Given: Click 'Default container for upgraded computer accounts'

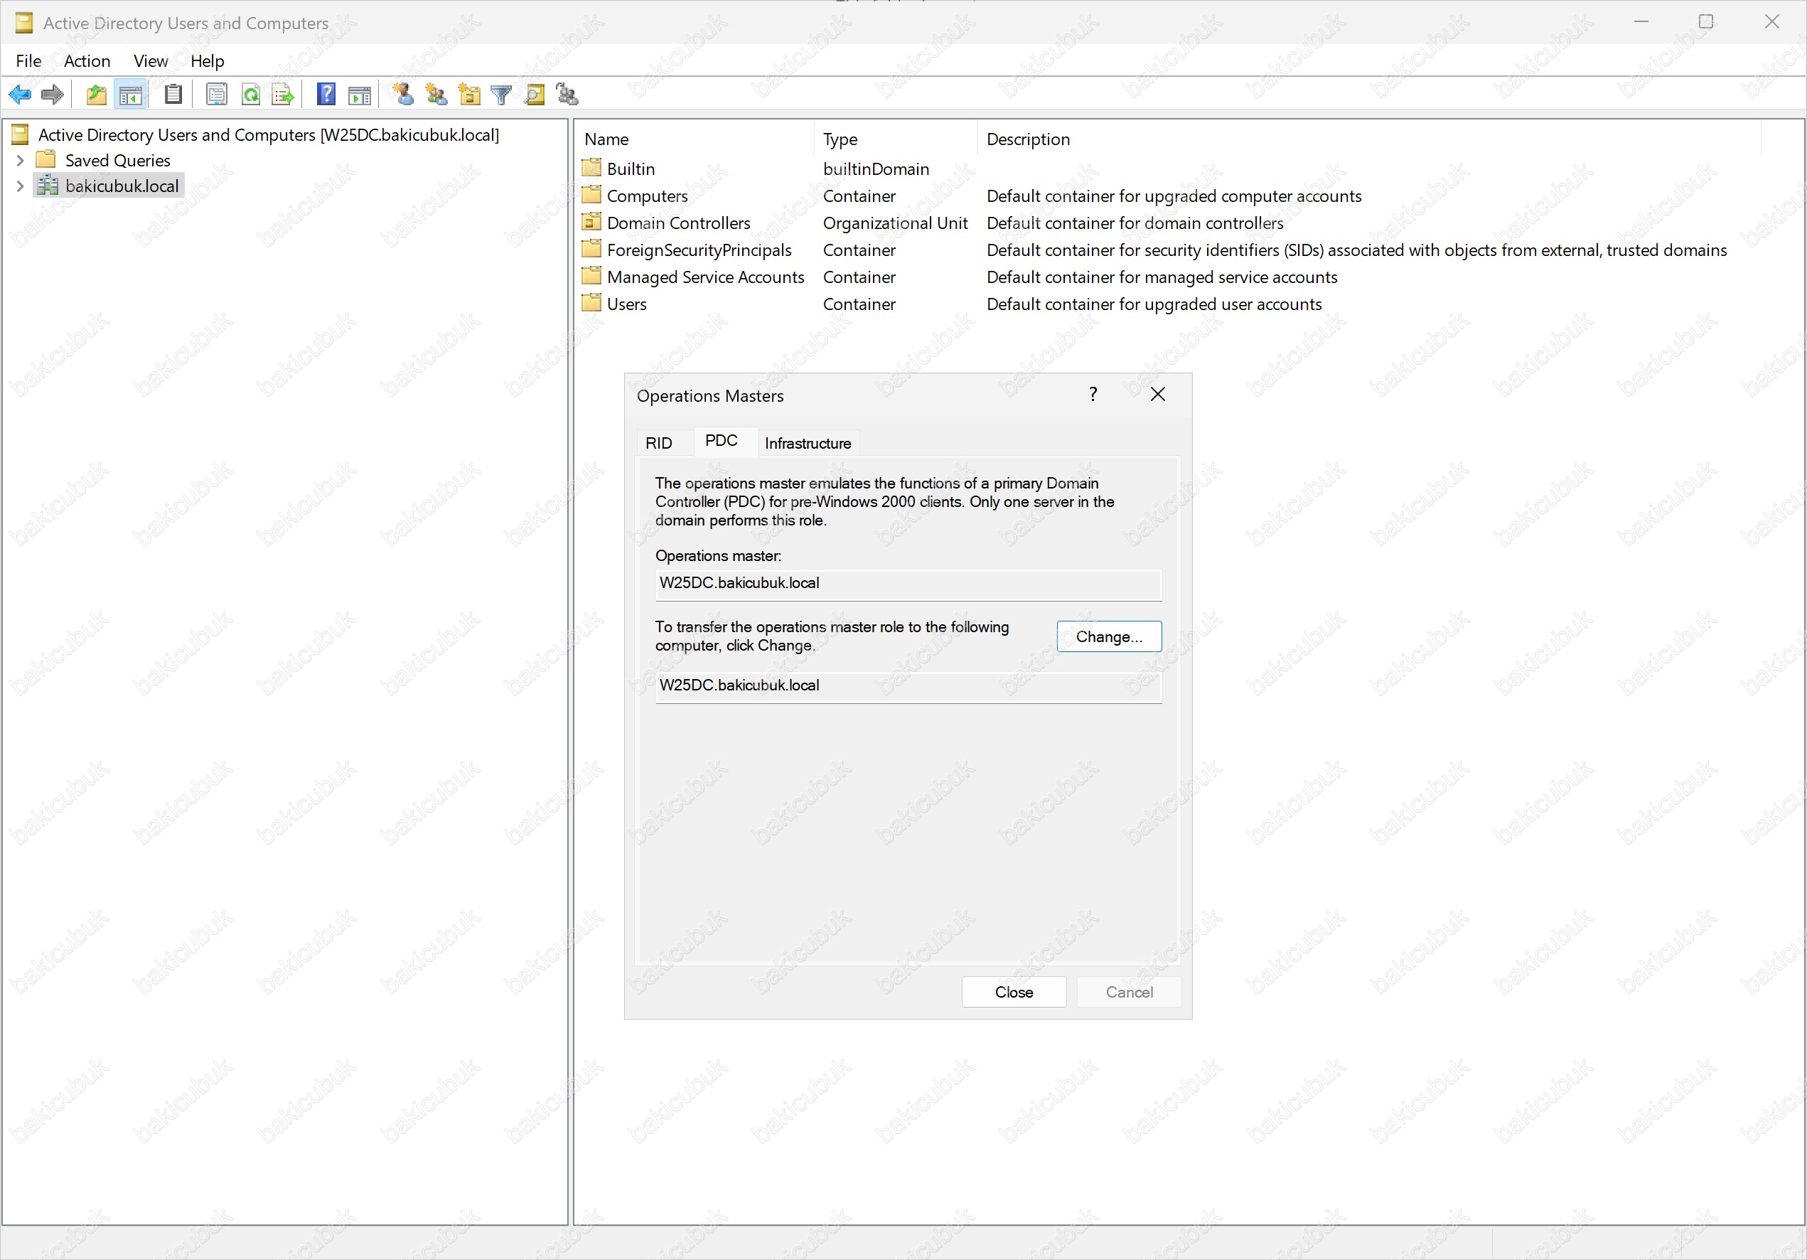Looking at the screenshot, I should [x=1174, y=196].
